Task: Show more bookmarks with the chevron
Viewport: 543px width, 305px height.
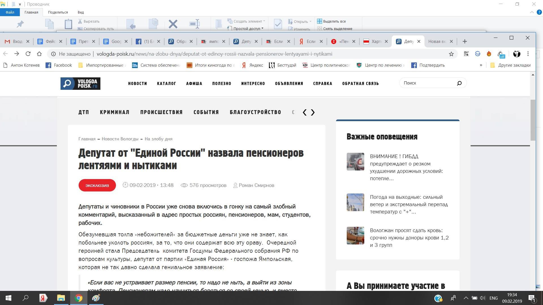Action: (x=481, y=65)
